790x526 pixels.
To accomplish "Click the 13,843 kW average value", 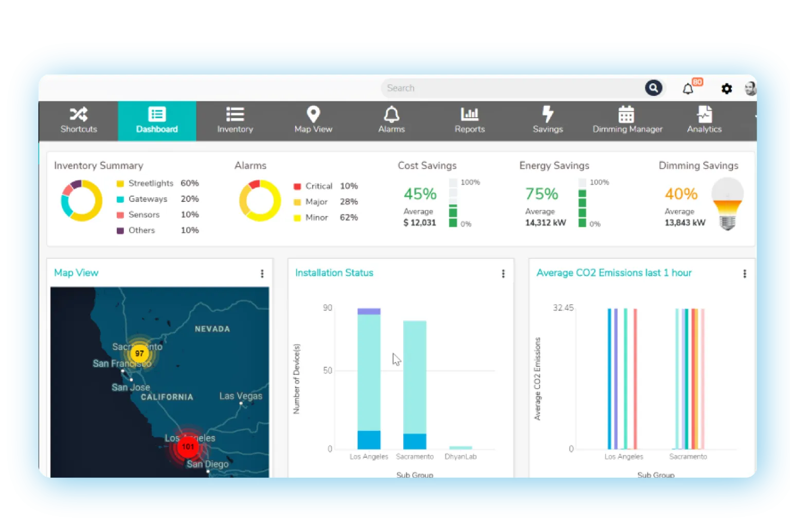I will pos(685,223).
